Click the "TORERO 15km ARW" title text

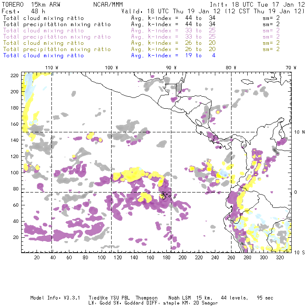tap(31, 5)
